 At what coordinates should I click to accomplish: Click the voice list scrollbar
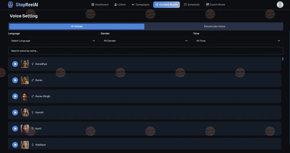point(283,59)
